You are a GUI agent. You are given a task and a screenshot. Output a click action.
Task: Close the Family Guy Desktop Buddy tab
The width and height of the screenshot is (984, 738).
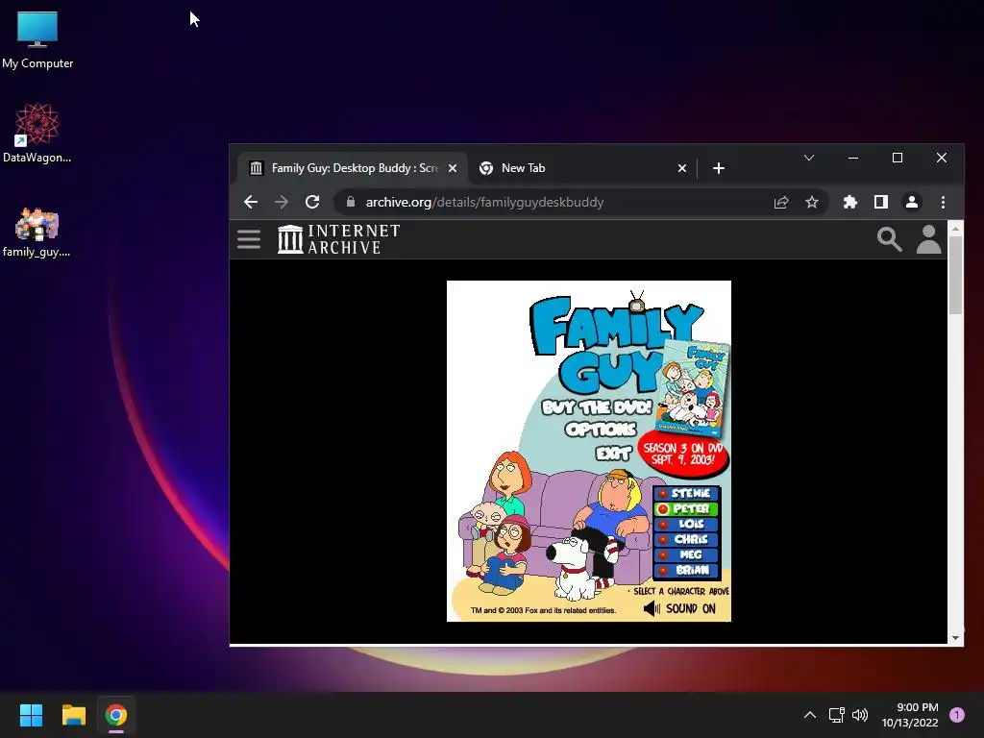453,168
